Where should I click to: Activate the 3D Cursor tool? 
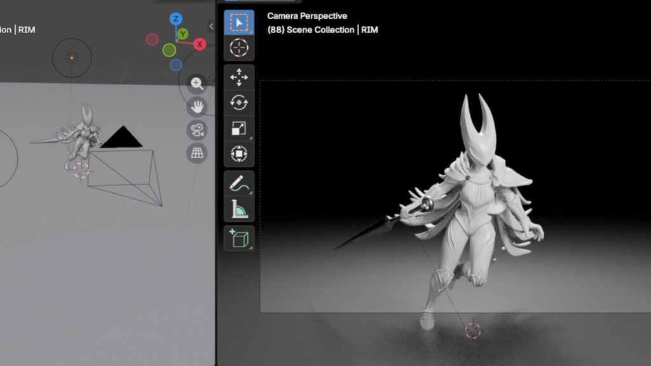(239, 48)
